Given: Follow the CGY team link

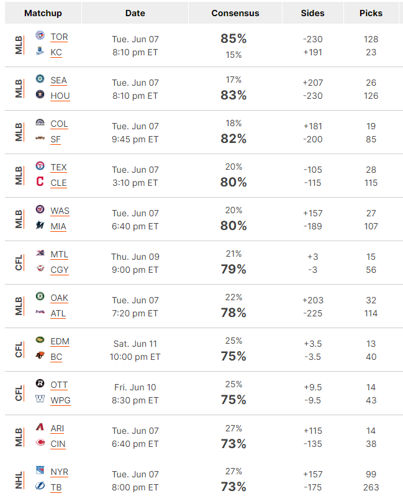Looking at the screenshot, I should pyautogui.click(x=60, y=270).
